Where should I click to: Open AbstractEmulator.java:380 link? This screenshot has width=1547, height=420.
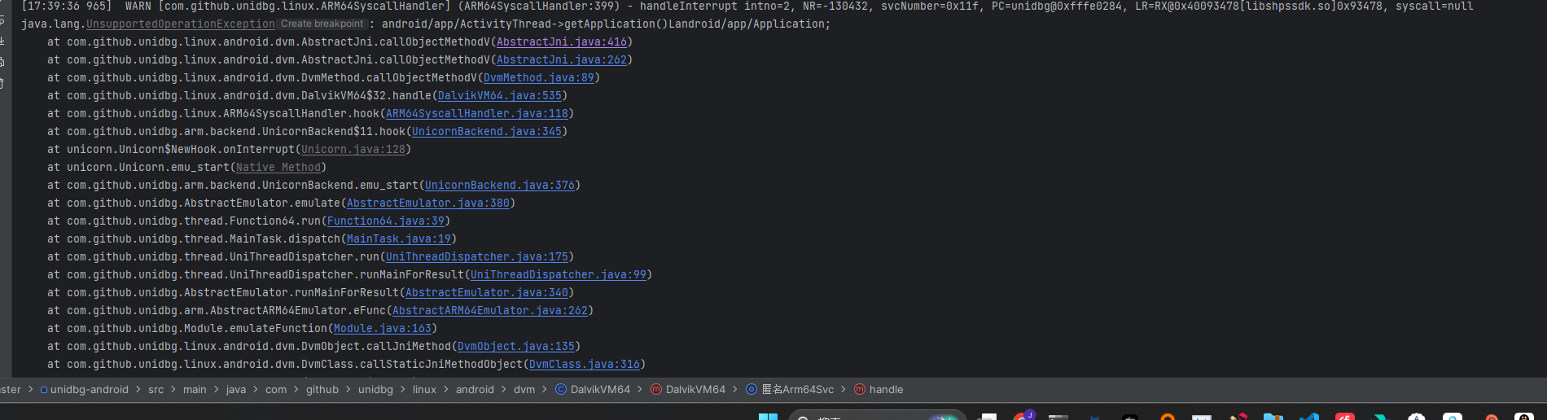coord(428,203)
